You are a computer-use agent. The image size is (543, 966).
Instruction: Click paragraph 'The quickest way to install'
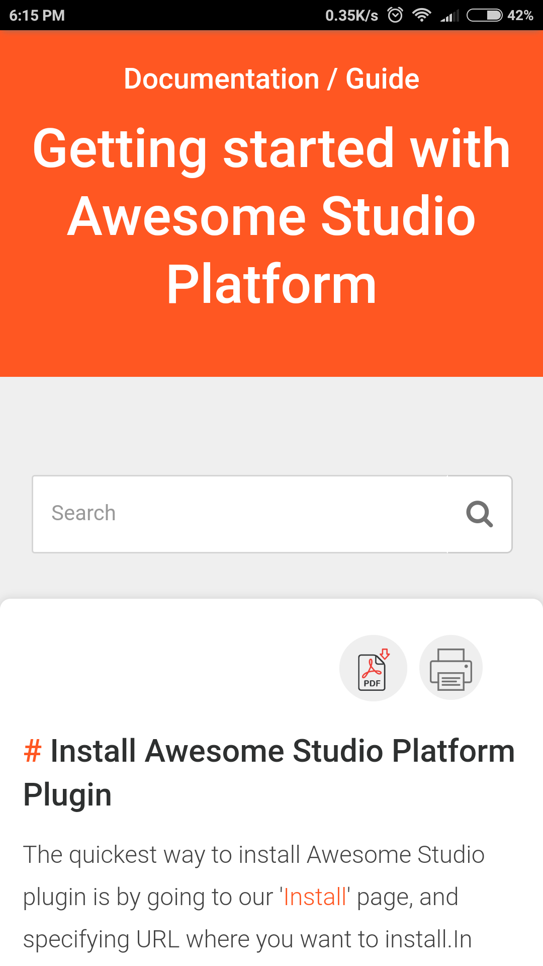(254, 897)
